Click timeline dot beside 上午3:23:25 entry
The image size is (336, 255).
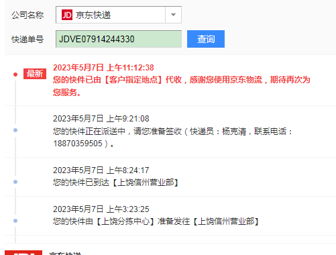(x=15, y=221)
